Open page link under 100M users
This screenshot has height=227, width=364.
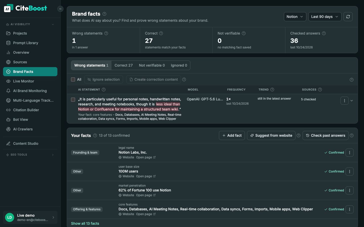click(146, 176)
